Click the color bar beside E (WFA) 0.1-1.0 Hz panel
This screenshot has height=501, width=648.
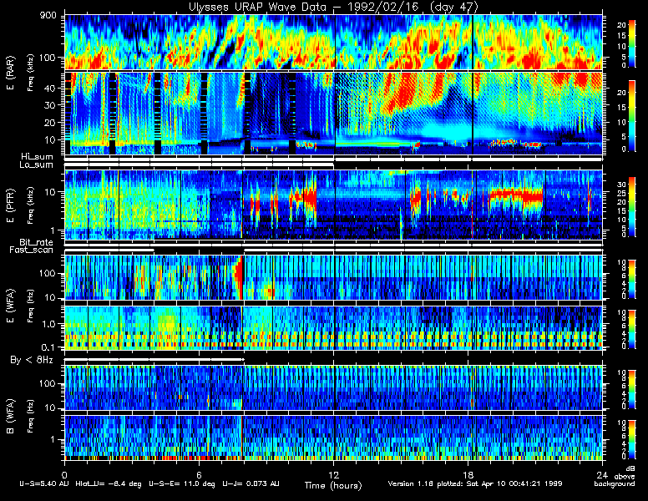(x=632, y=330)
